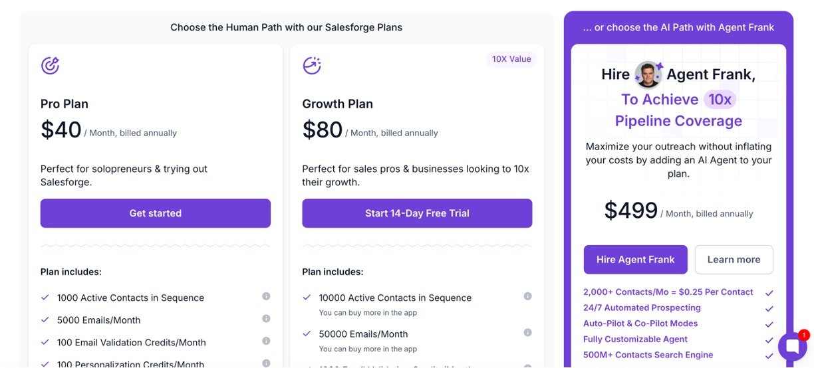Info icon beside 5000 Emails/Month
814x368 pixels.
266,319
